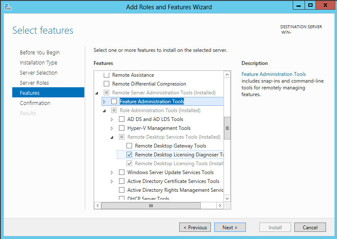Expand AD DS and AD LDS Tools
Image resolution: width=337 pixels, height=239 pixels.
point(112,119)
